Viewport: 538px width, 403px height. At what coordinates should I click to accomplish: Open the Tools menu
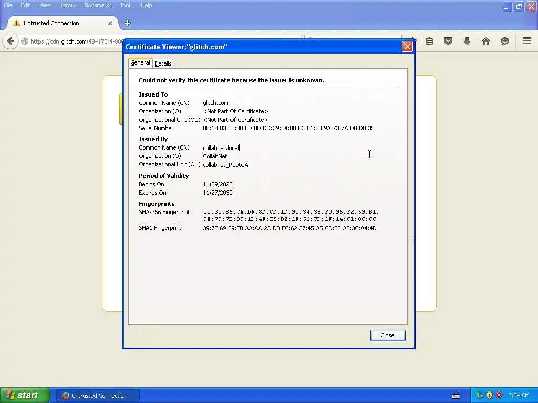126,5
